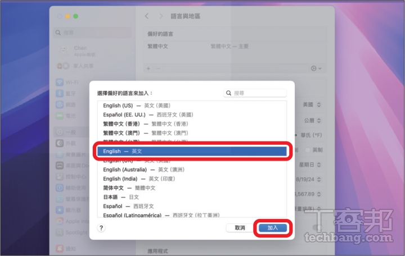The width and height of the screenshot is (405, 256).
Task: Select English (Australia) language row
Action: coord(192,170)
